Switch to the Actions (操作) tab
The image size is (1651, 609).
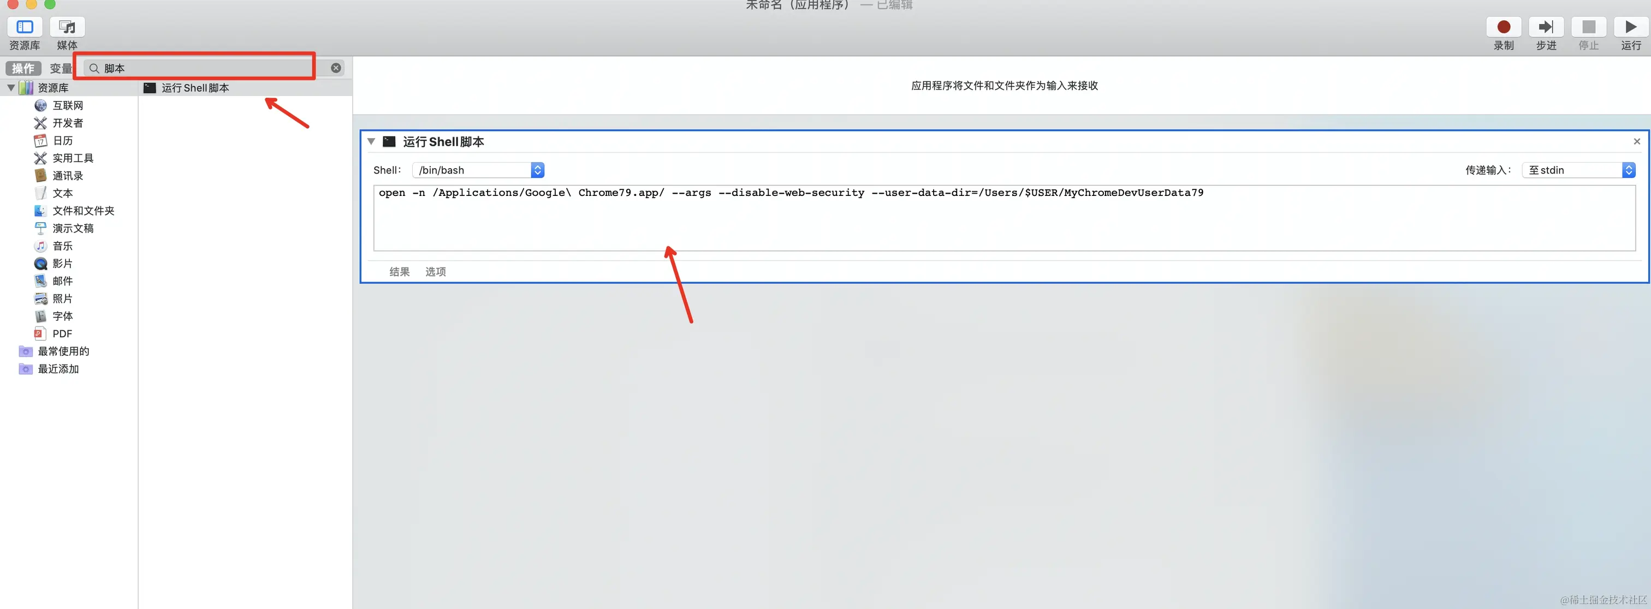tap(23, 69)
